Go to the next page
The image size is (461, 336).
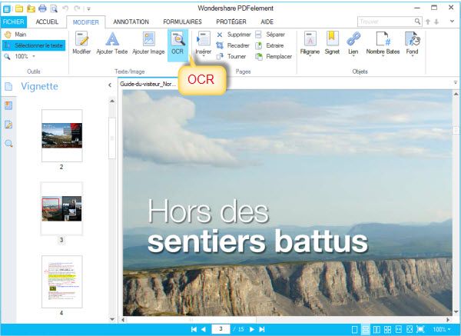(252, 329)
